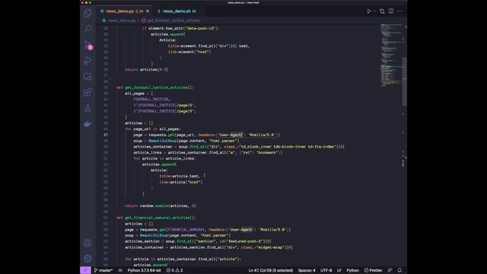Screen dimensions: 487x274
Task: Click the def get_football_tactics_articles line
Action: click(x=155, y=88)
